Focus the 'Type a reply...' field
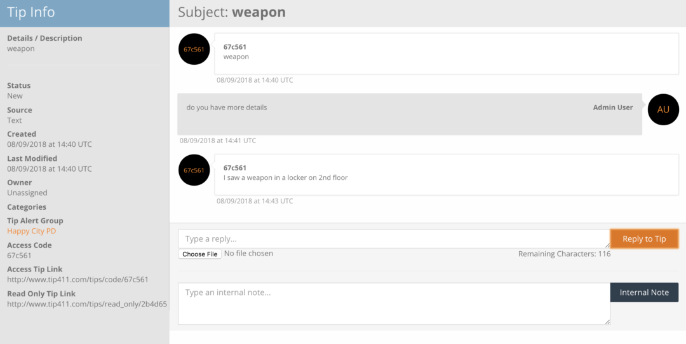686x344 pixels. 394,238
